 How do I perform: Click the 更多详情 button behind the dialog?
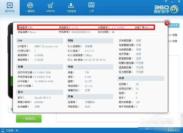(x=174, y=25)
